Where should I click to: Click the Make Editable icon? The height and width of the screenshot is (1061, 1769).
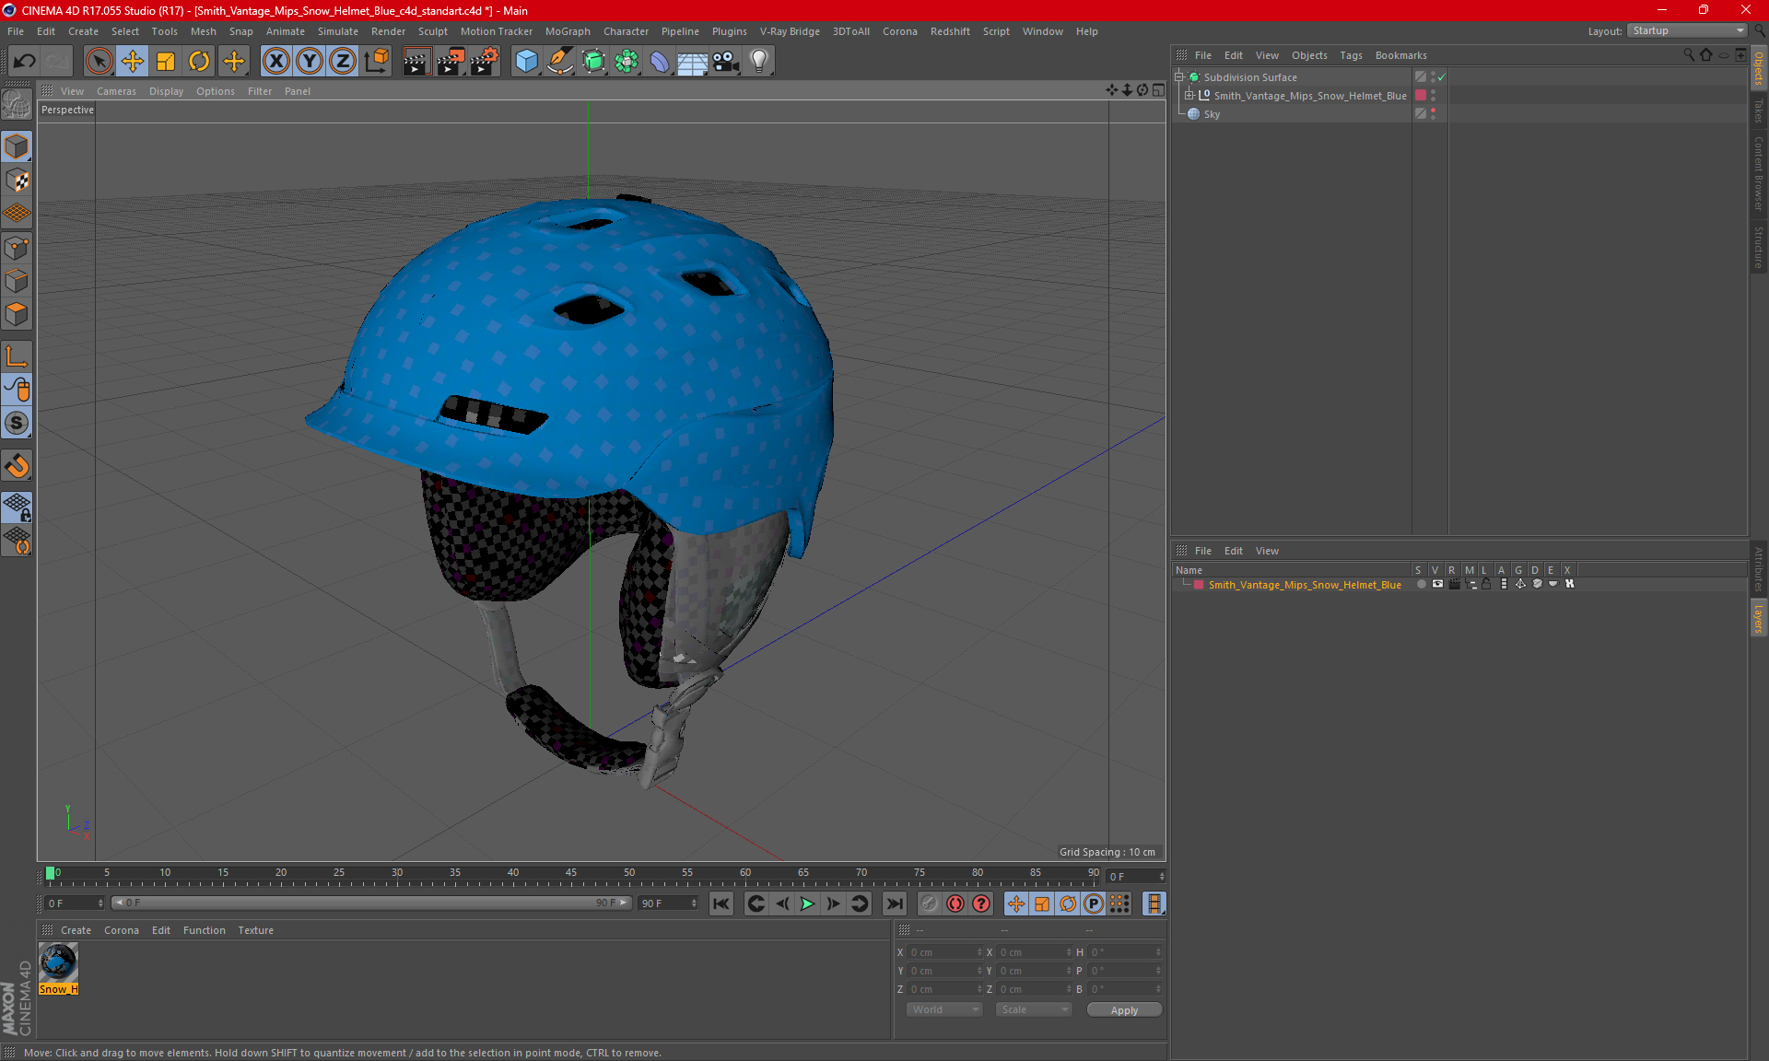point(17,105)
